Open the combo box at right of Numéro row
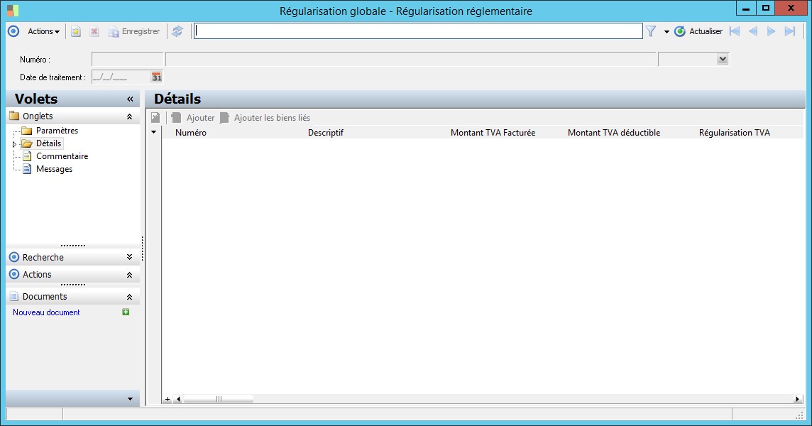This screenshot has height=426, width=812. click(x=723, y=59)
